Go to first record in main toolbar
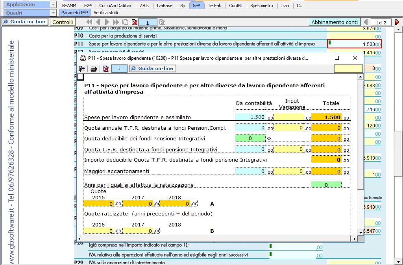 (89, 22)
